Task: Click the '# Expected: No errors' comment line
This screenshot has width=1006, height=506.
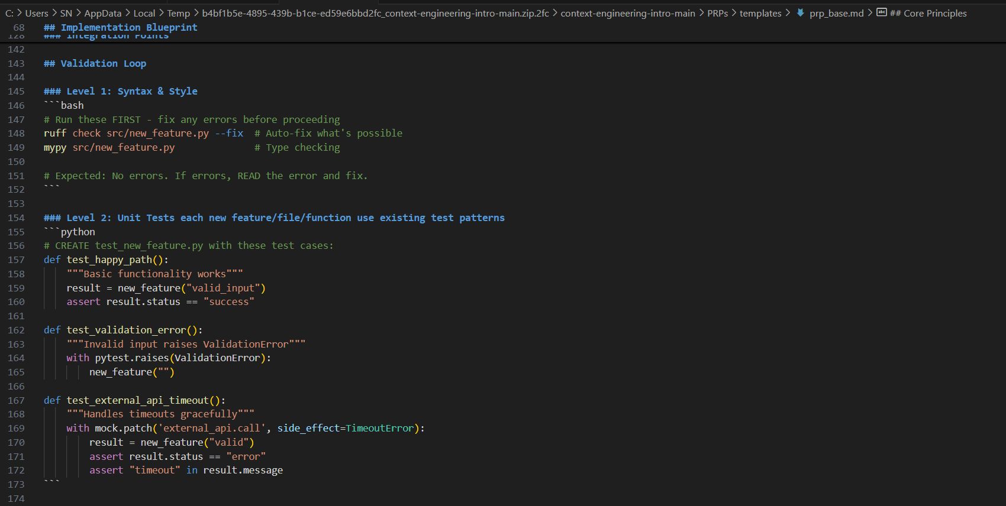Action: [x=206, y=176]
